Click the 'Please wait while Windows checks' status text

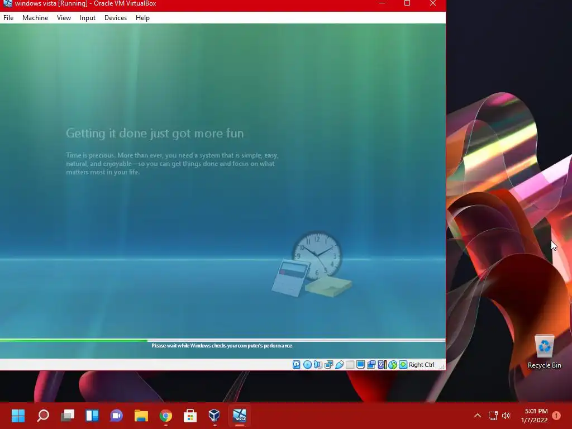click(222, 345)
